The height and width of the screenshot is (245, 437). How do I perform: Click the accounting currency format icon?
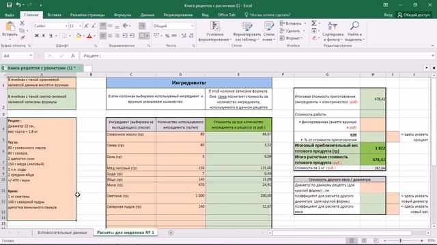(x=156, y=36)
